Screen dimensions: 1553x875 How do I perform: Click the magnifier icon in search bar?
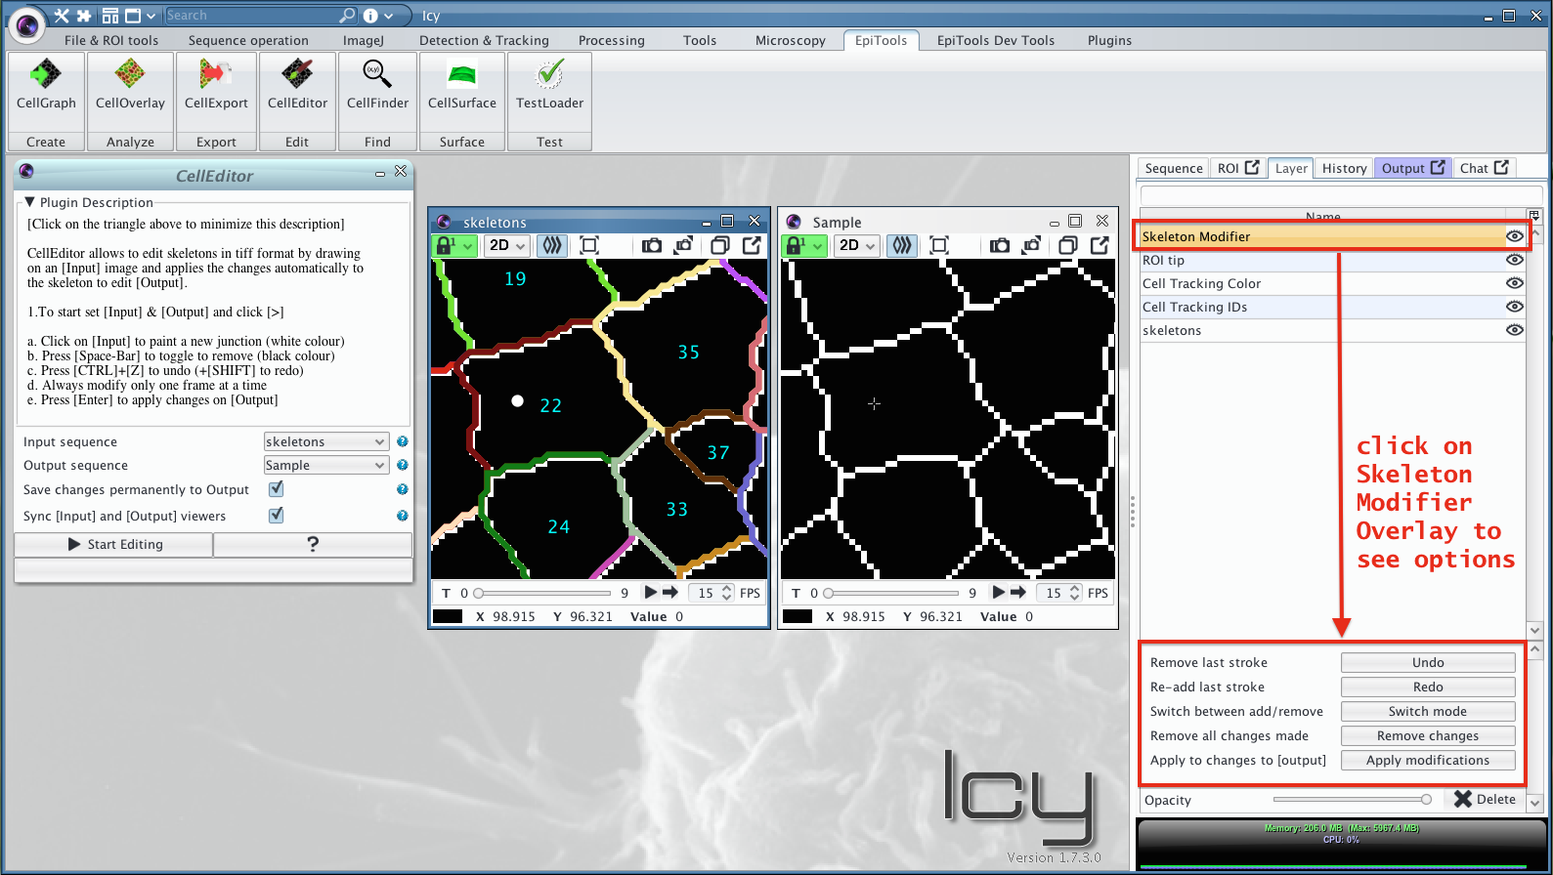347,16
